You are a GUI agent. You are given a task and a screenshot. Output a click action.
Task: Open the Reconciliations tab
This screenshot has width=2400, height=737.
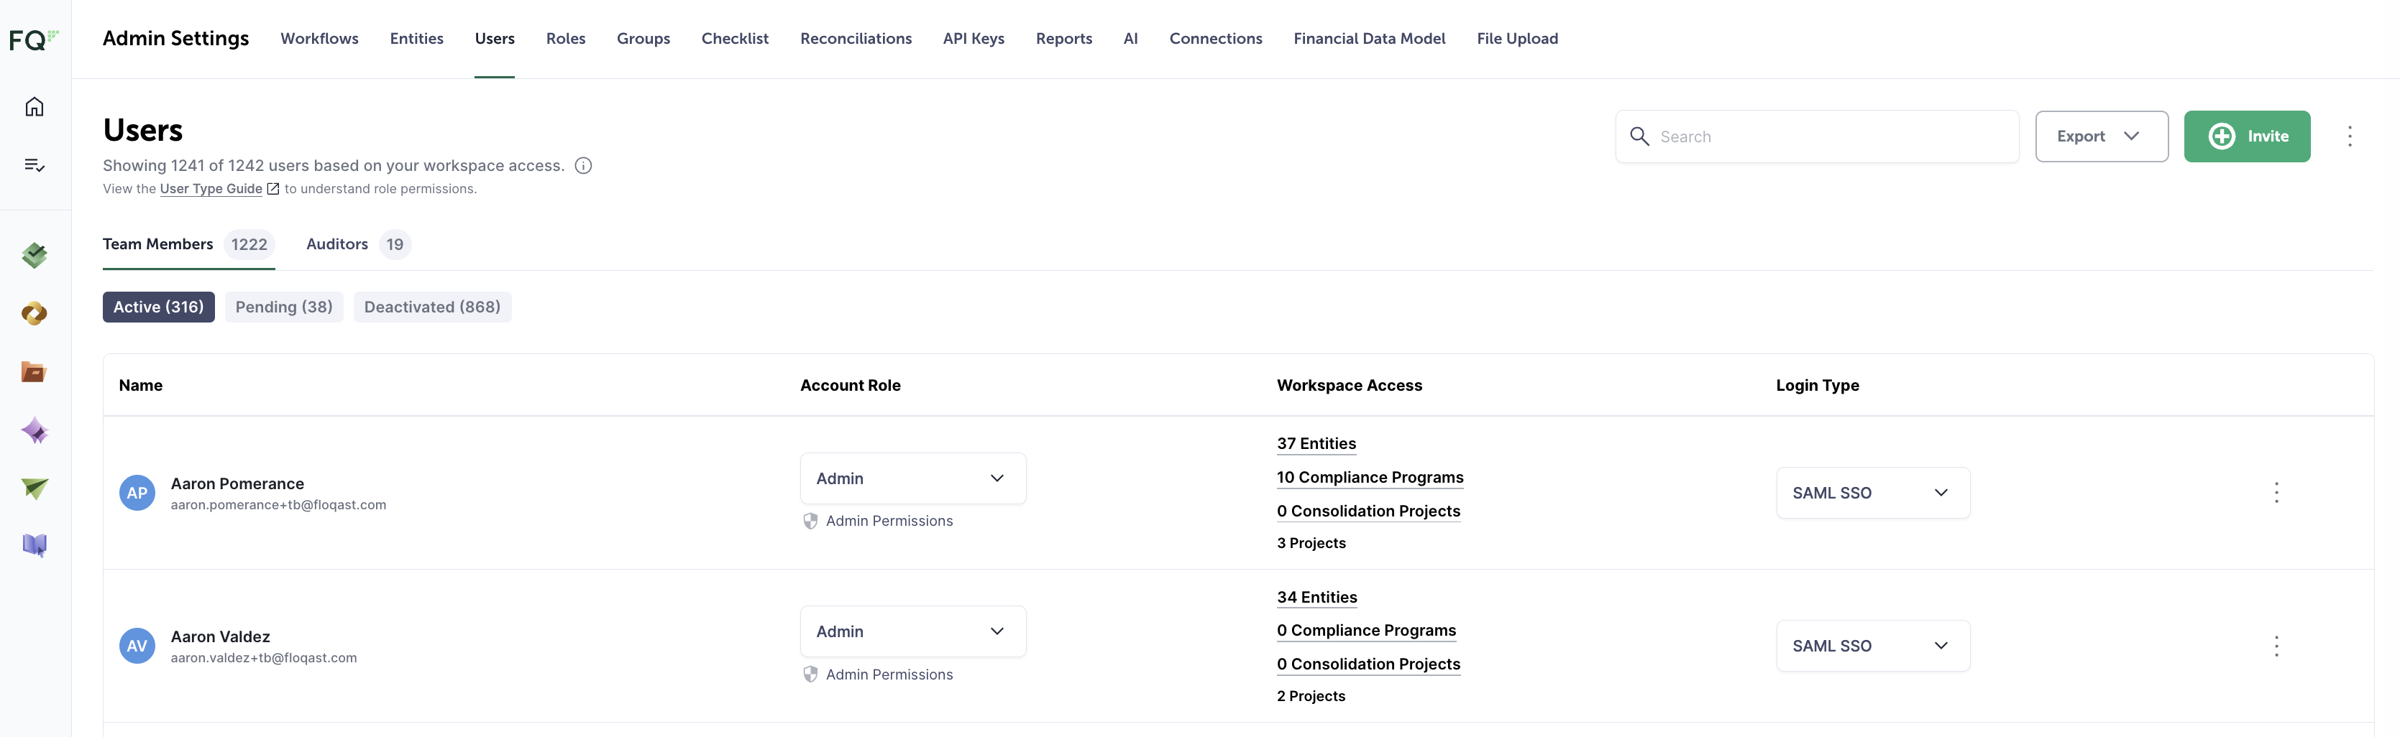click(x=856, y=39)
